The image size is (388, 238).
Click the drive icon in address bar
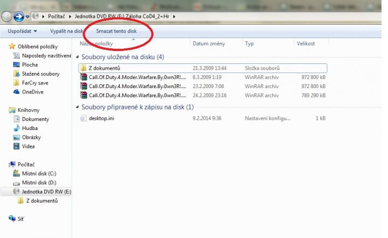[x=36, y=16]
